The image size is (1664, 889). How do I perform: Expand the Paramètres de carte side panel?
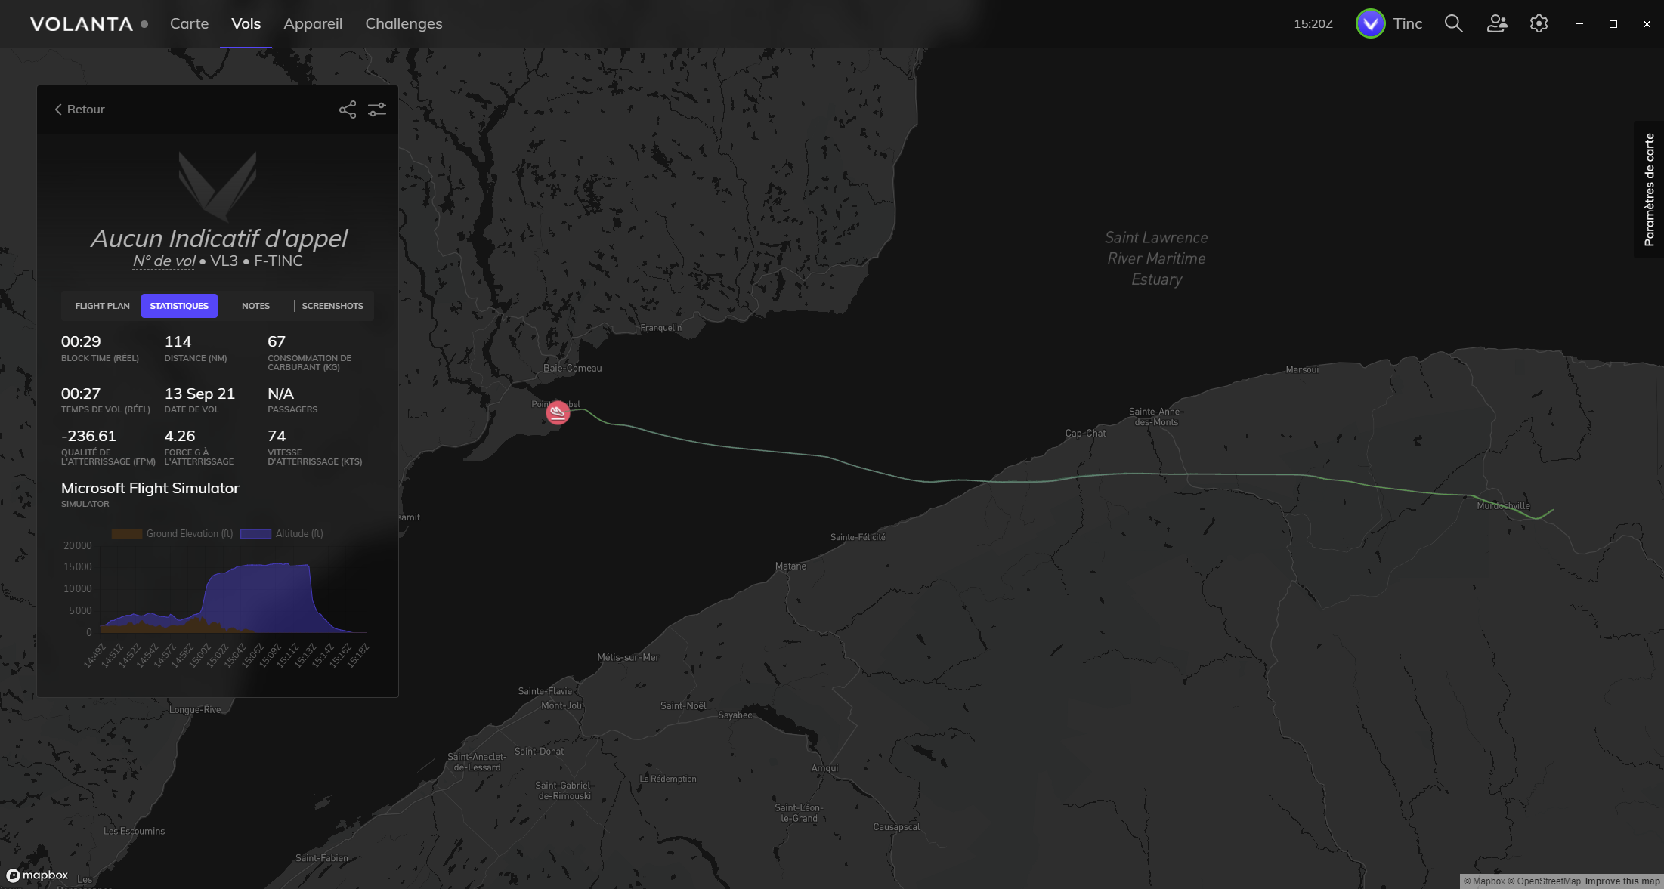pyautogui.click(x=1649, y=189)
